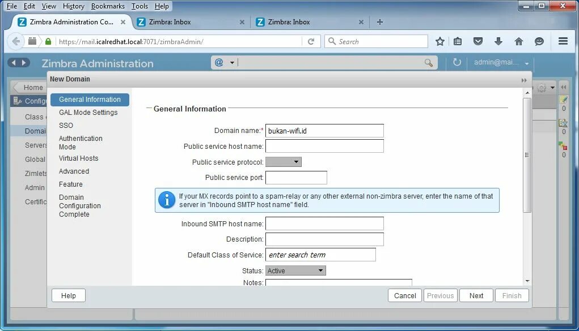Expand the New Domain dialog arrows
579x331 pixels.
pyautogui.click(x=524, y=80)
